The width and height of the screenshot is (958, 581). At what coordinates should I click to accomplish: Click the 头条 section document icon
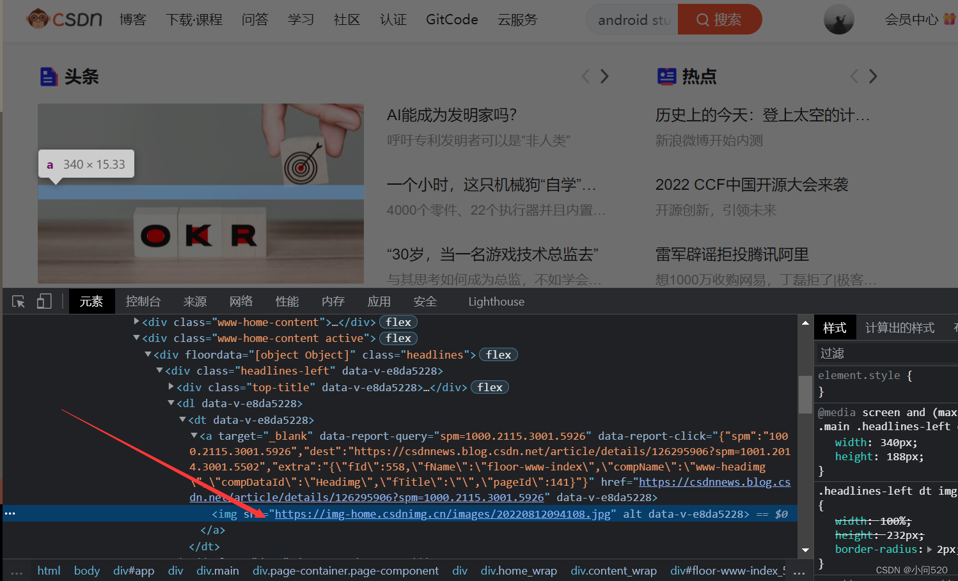coord(49,77)
